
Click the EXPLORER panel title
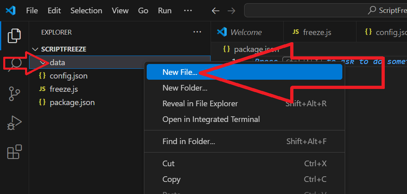point(57,32)
